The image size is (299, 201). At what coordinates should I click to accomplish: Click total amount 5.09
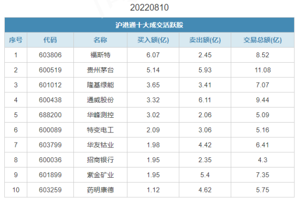click(263, 115)
